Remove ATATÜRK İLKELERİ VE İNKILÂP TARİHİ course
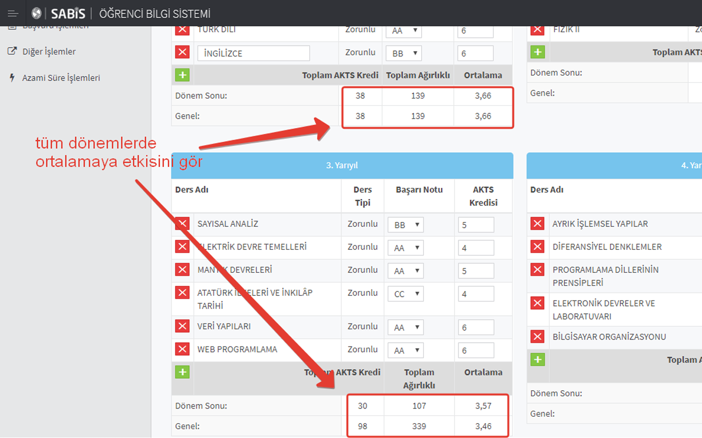 [182, 293]
